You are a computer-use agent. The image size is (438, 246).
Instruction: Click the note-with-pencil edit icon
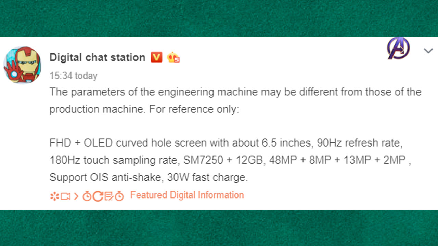click(108, 196)
